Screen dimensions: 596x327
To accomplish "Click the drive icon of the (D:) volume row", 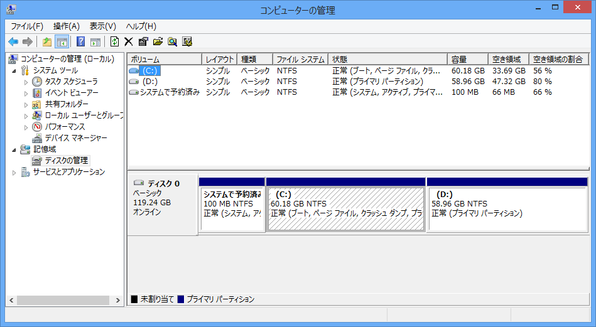I will point(134,81).
